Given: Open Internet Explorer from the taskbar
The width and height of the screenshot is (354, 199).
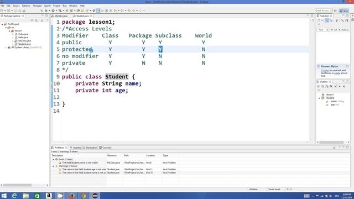Looking at the screenshot, I should (14, 196).
